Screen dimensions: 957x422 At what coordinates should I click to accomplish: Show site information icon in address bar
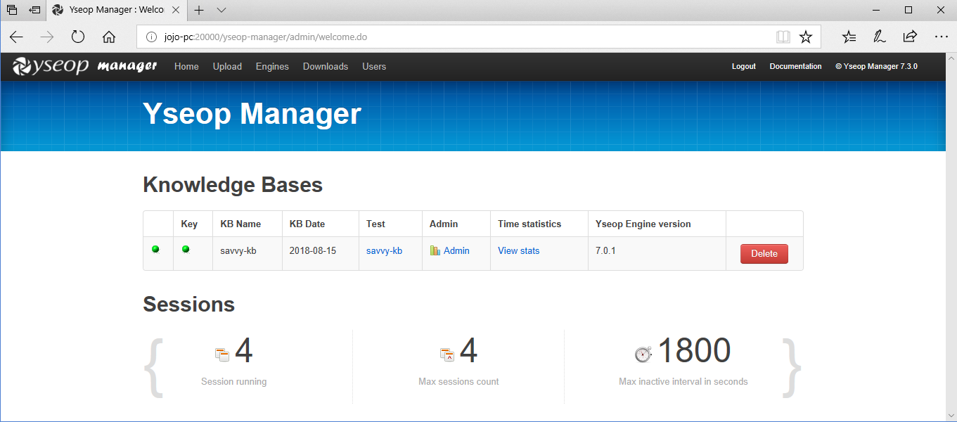coord(151,37)
